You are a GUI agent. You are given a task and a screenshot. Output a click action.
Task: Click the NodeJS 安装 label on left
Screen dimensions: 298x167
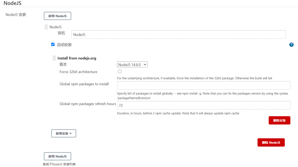[16, 15]
